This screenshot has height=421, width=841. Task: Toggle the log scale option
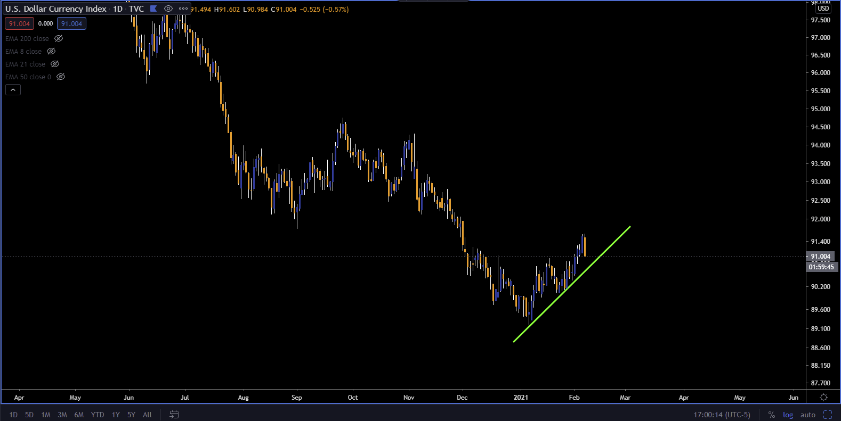(788, 415)
